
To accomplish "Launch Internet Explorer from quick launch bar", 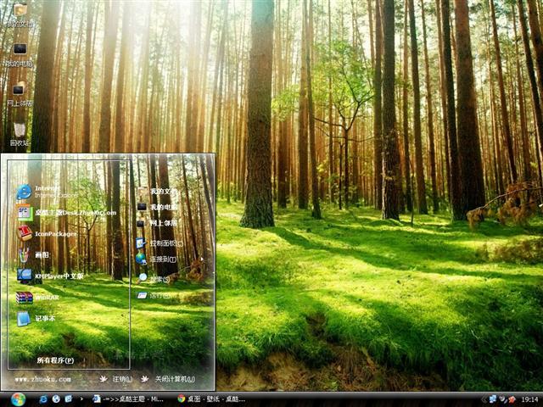I will tap(43, 399).
